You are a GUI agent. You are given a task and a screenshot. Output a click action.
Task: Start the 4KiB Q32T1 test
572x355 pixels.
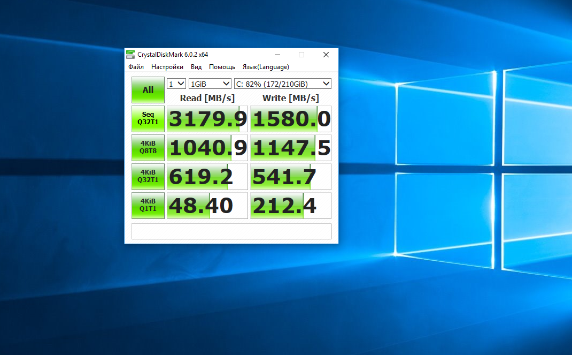point(148,176)
